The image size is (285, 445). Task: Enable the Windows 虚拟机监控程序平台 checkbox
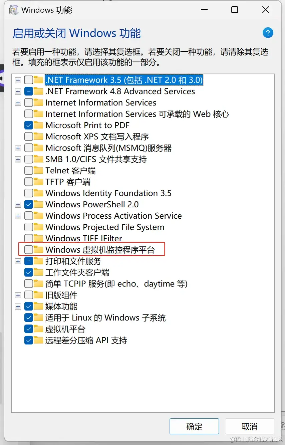click(x=29, y=250)
